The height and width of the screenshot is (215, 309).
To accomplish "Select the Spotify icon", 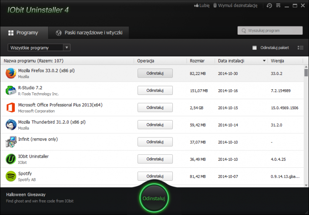I will coord(10,176).
